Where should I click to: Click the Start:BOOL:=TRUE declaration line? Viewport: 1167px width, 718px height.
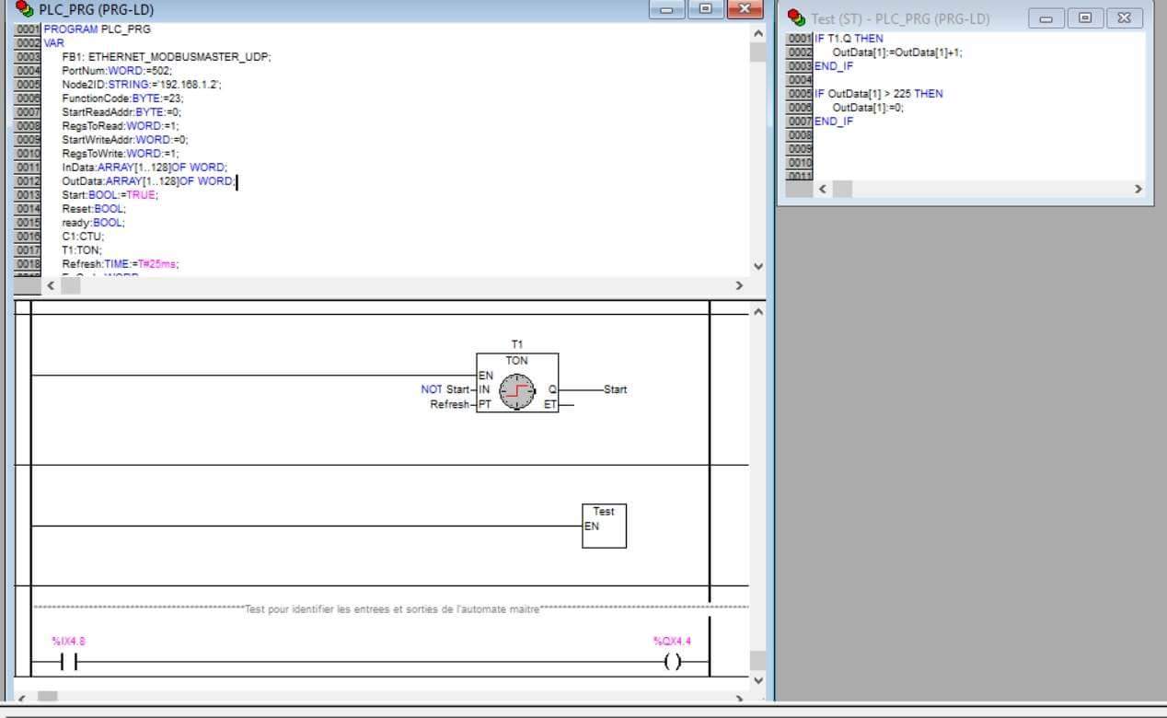[x=110, y=195]
